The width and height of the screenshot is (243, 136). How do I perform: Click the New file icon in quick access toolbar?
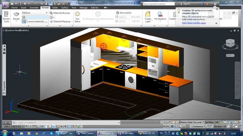(12, 4)
